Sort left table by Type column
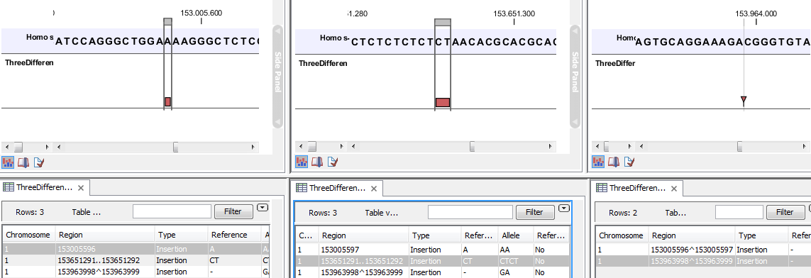This screenshot has height=278, width=811. click(182, 235)
